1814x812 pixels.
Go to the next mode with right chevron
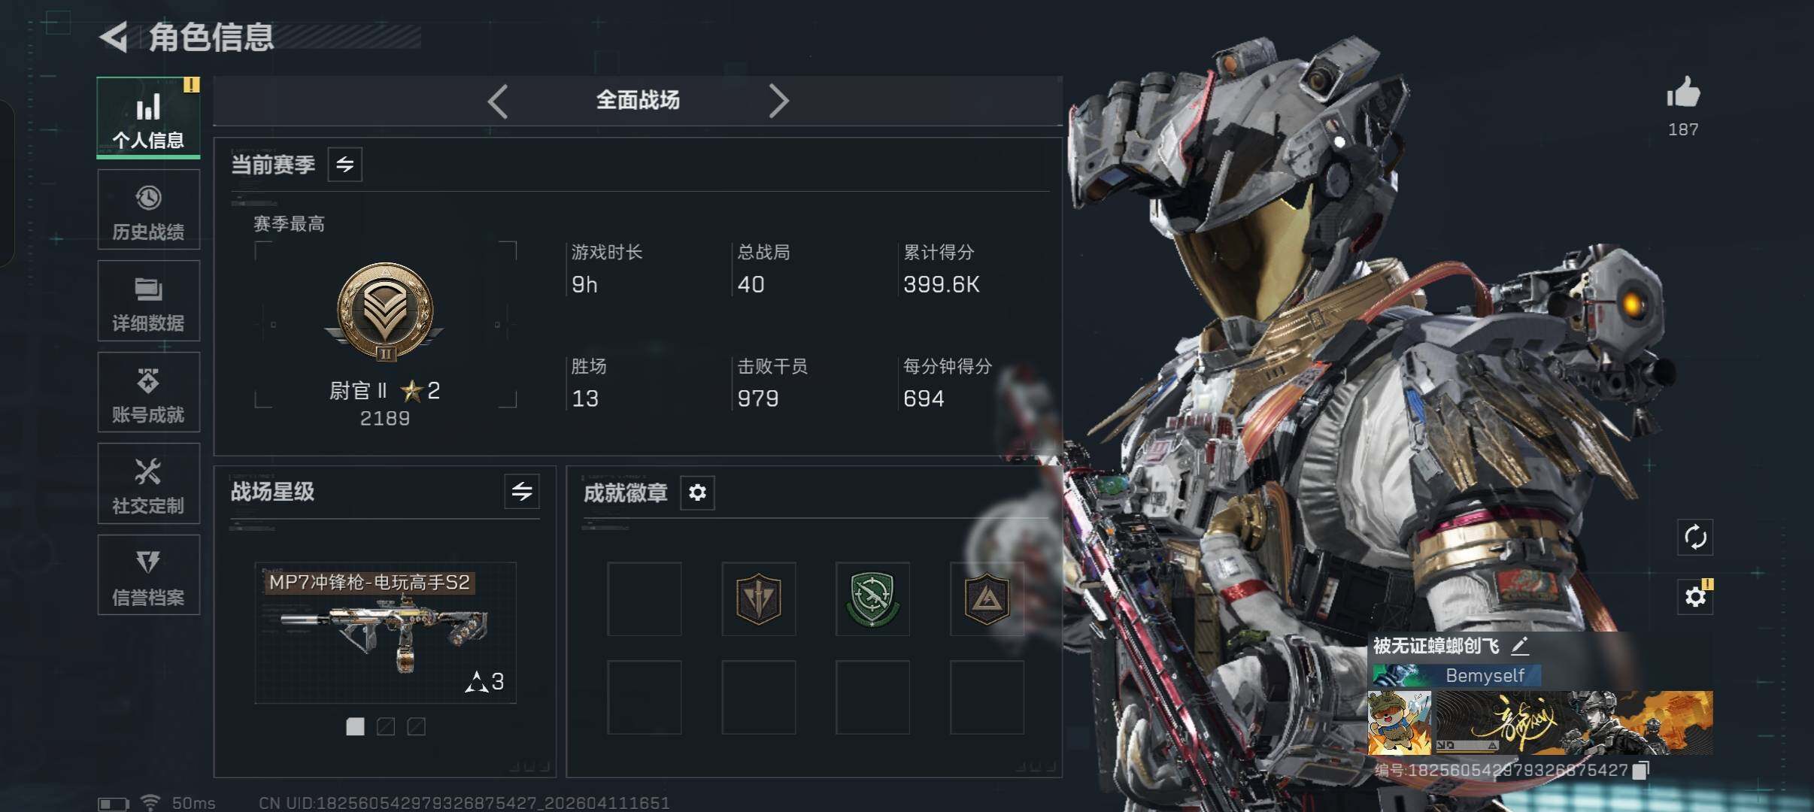tap(778, 101)
